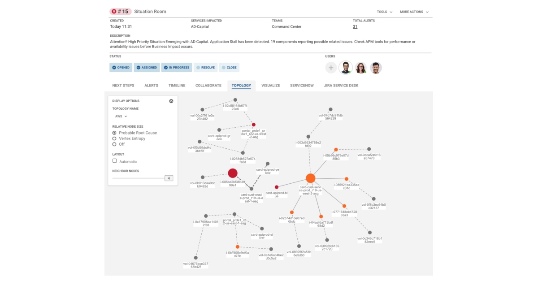Viewport: 538px width, 281px height.
Task: Select the red card-apiprod-blue node
Action: point(277,187)
